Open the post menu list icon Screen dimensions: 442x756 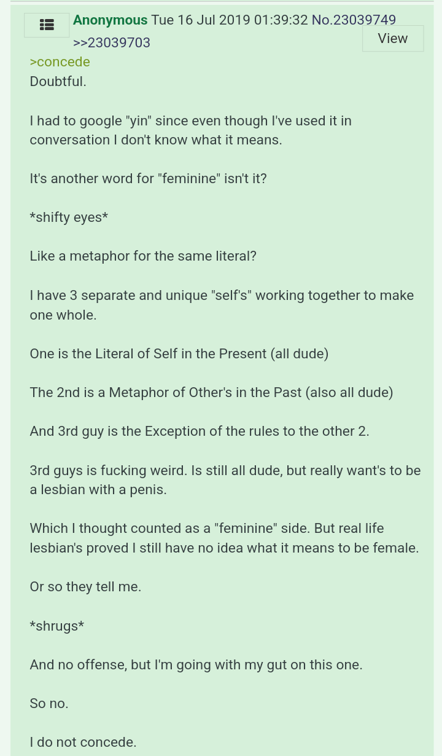coord(47,25)
